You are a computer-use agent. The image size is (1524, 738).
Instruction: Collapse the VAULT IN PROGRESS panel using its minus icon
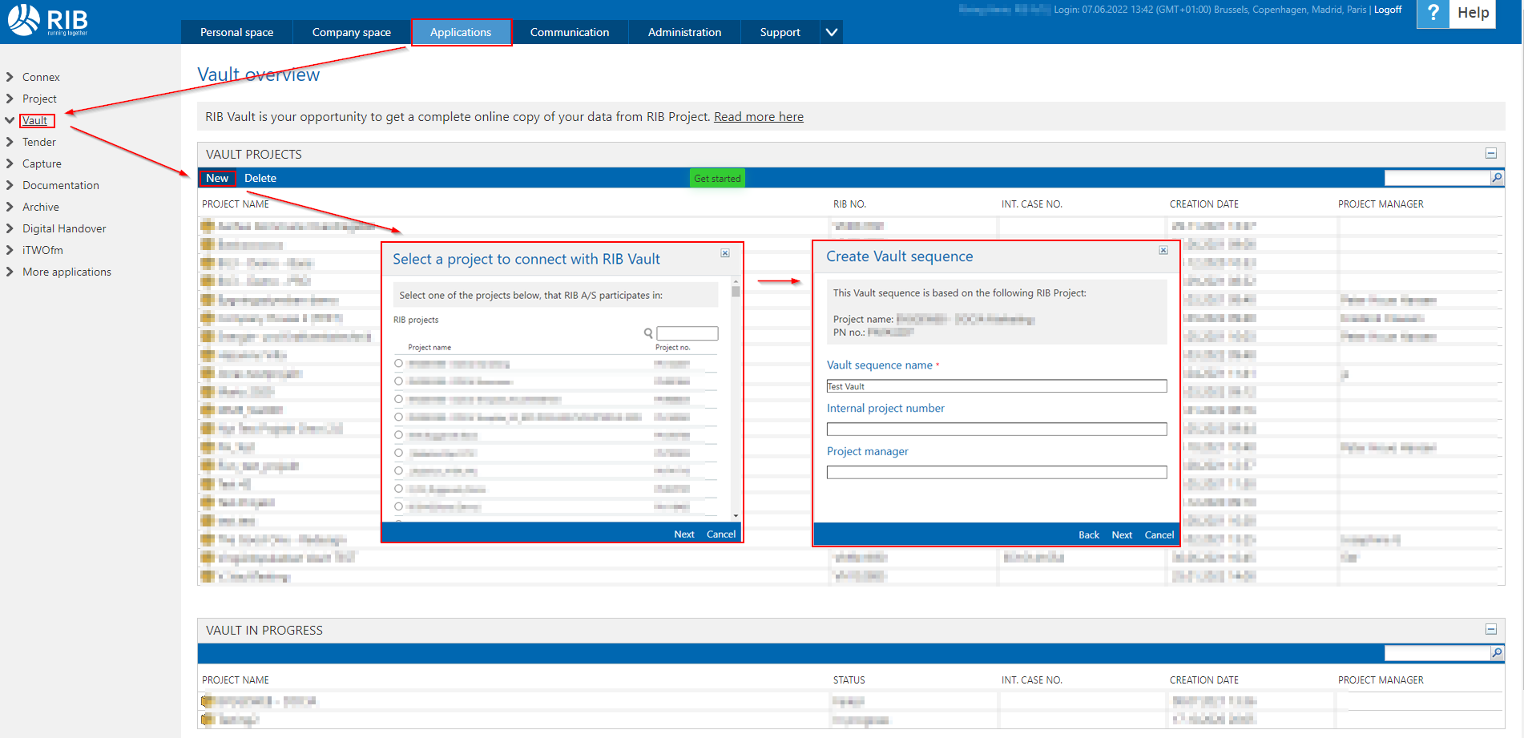tap(1491, 630)
